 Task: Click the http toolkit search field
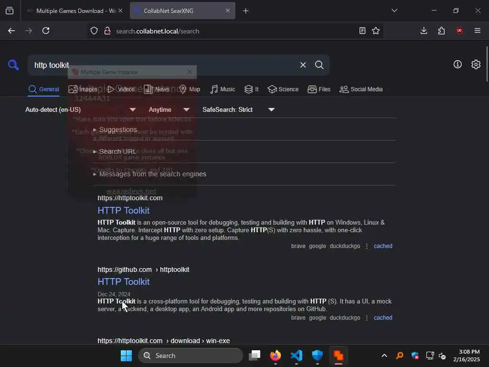[164, 65]
